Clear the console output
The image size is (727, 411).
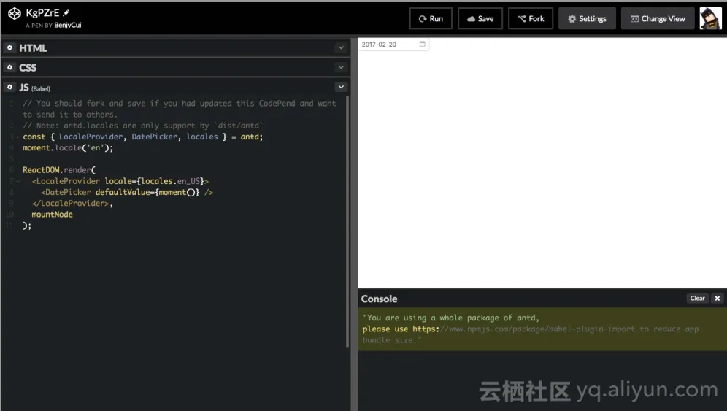coord(697,299)
